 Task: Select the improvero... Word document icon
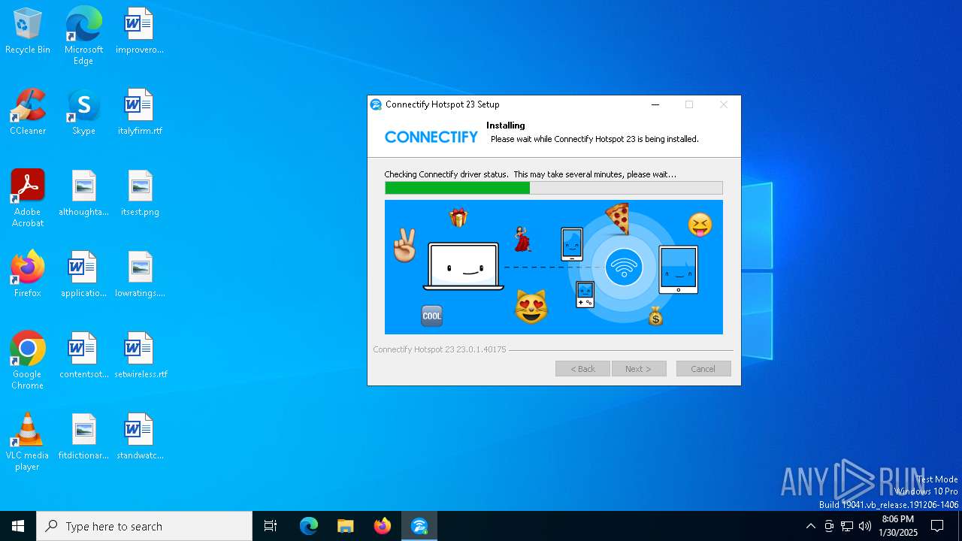[x=139, y=32]
